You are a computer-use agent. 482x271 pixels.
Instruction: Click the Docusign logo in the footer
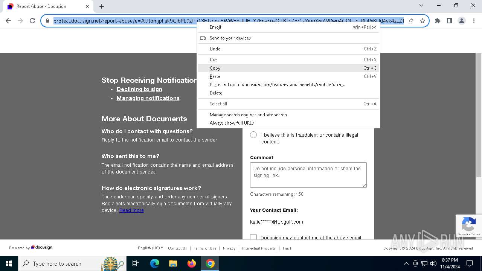(x=42, y=247)
